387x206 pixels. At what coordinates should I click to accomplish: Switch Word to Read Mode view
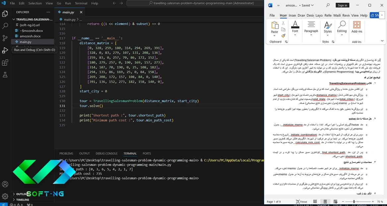coord(315,202)
